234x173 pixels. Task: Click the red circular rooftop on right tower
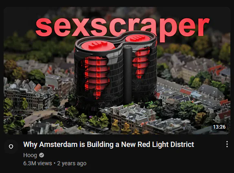tap(139, 38)
